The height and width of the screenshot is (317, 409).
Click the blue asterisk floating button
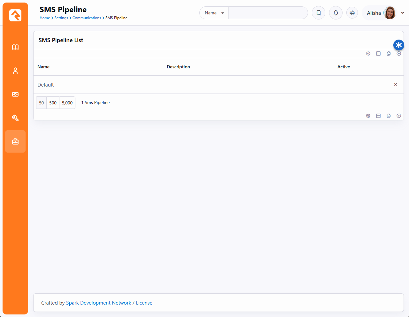pos(398,45)
